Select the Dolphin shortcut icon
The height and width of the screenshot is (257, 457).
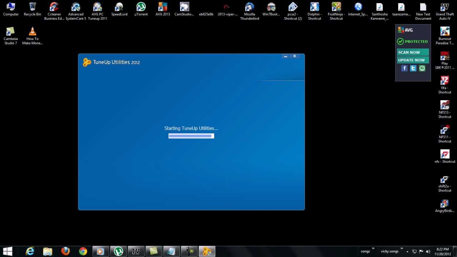point(315,11)
